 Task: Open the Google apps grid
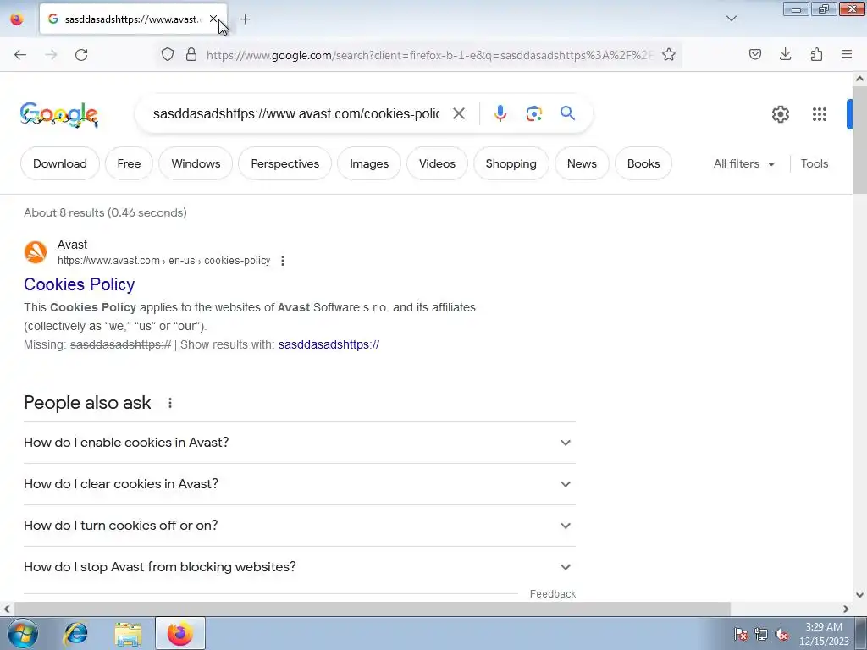coord(820,114)
